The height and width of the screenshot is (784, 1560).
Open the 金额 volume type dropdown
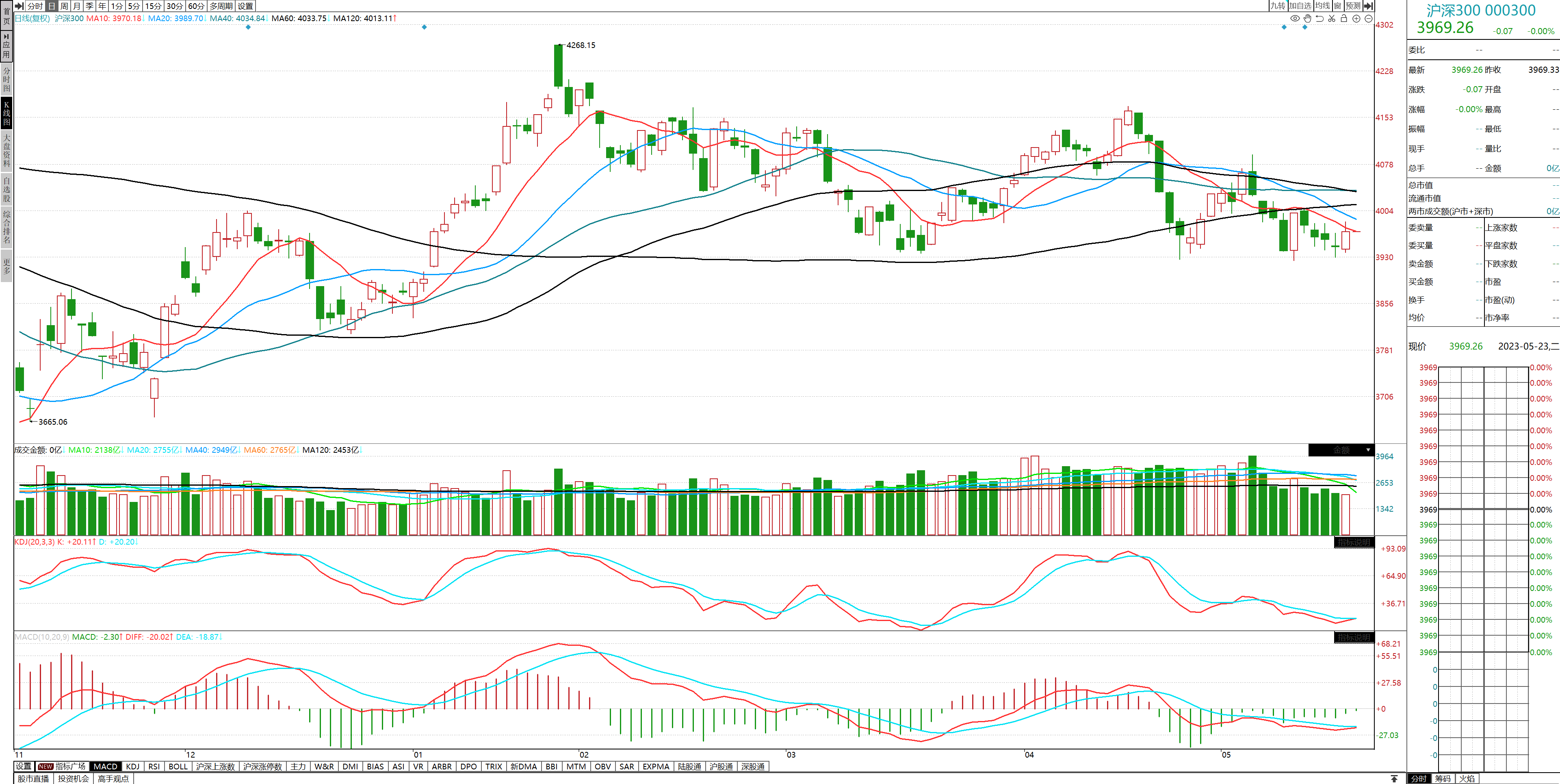(1367, 450)
